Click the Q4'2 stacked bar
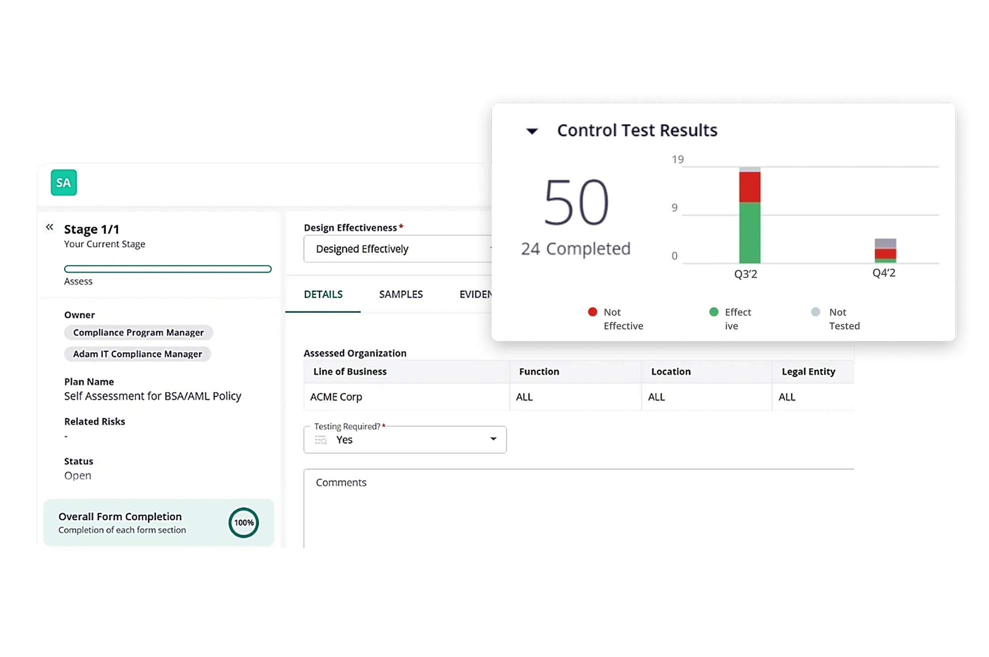The width and height of the screenshot is (989, 657). [x=885, y=251]
